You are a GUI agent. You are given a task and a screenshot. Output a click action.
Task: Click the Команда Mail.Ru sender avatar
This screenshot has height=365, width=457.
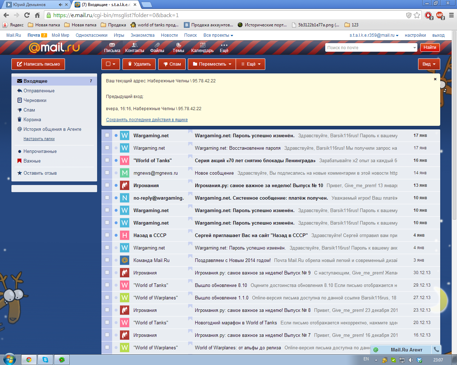(x=125, y=260)
